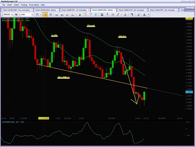Viewport: 195px width, 147px height.
Task: Click the CCI(GBP/USD, 30) indicator label
Action: 13,122
